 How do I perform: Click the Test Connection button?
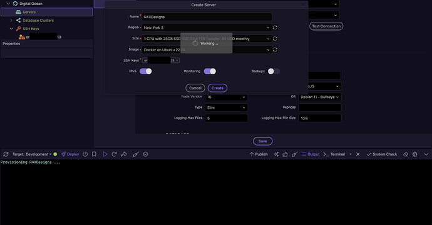coord(326,26)
